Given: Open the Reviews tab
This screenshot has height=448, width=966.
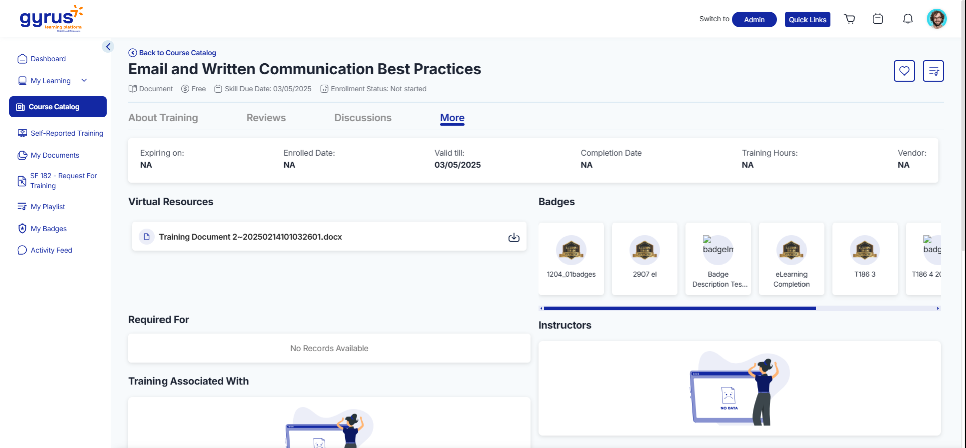Looking at the screenshot, I should [x=266, y=118].
